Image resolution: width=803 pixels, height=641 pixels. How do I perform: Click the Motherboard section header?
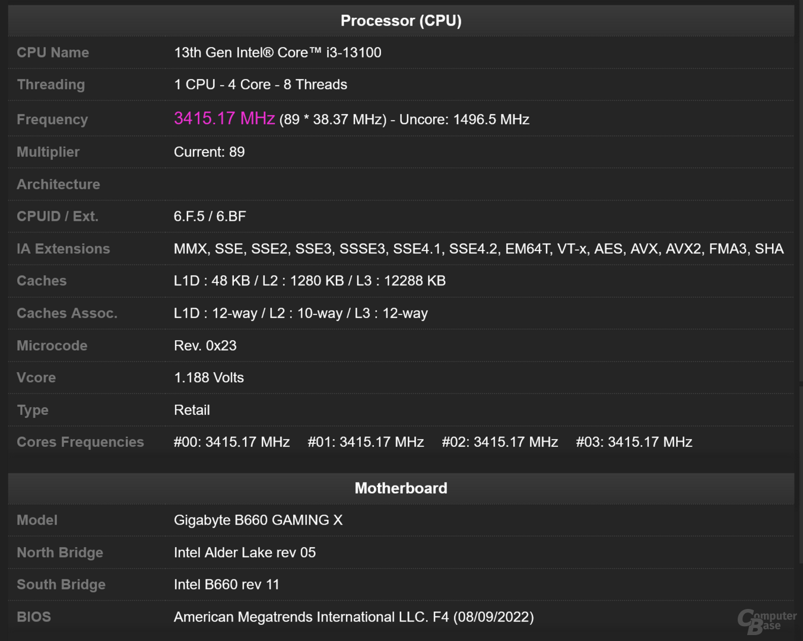coord(401,488)
